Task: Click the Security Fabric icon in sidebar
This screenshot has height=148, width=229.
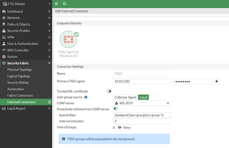Action: pyautogui.click(x=4, y=63)
